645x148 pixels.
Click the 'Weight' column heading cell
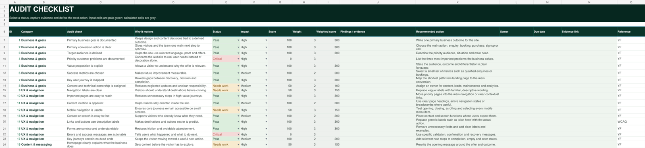point(304,31)
